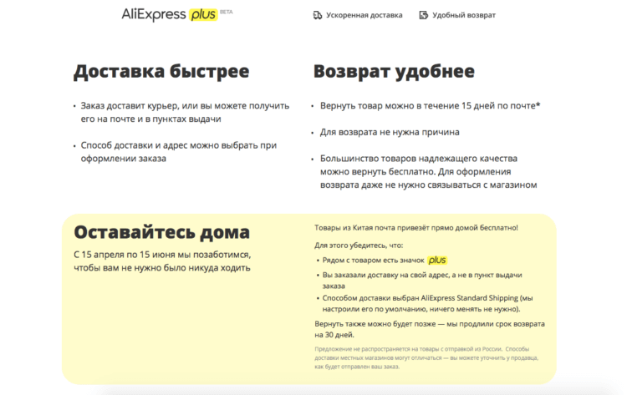
Task: Select the BETA label next to logo
Action: (x=227, y=12)
